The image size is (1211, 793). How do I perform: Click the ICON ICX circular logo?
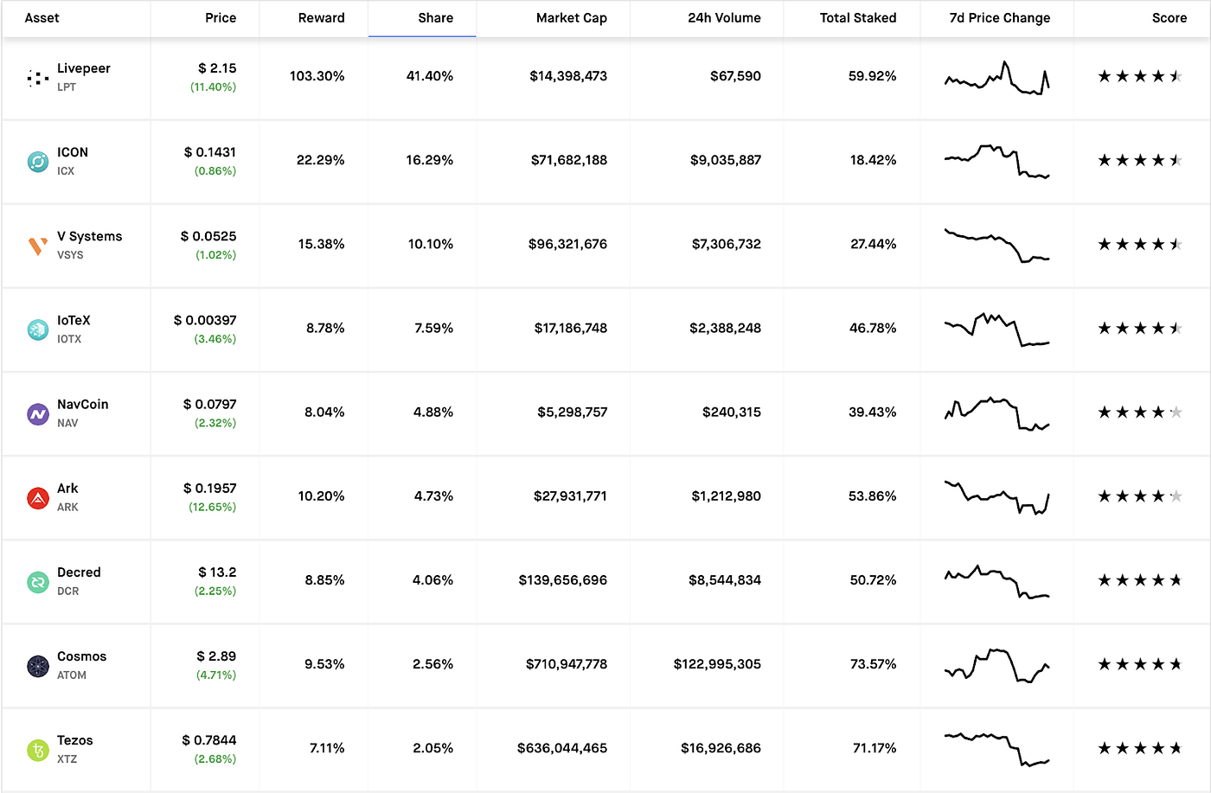pos(38,161)
